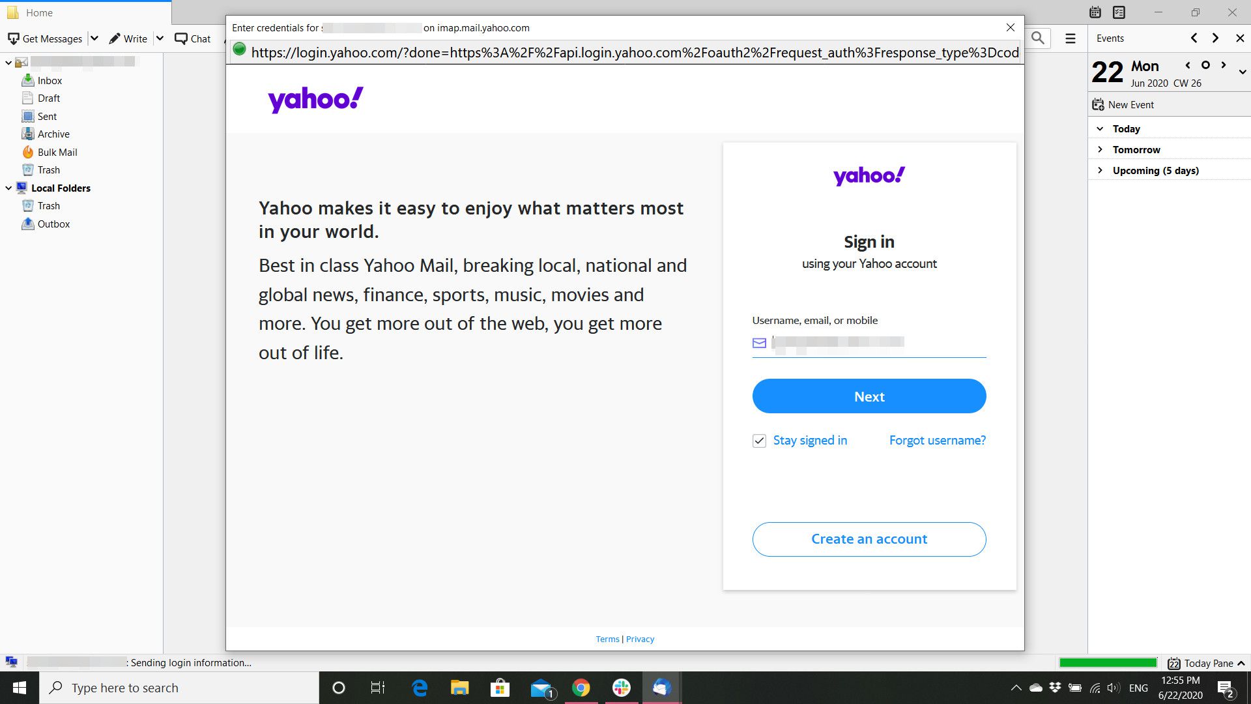Click Create an account button
The width and height of the screenshot is (1251, 704).
point(869,538)
